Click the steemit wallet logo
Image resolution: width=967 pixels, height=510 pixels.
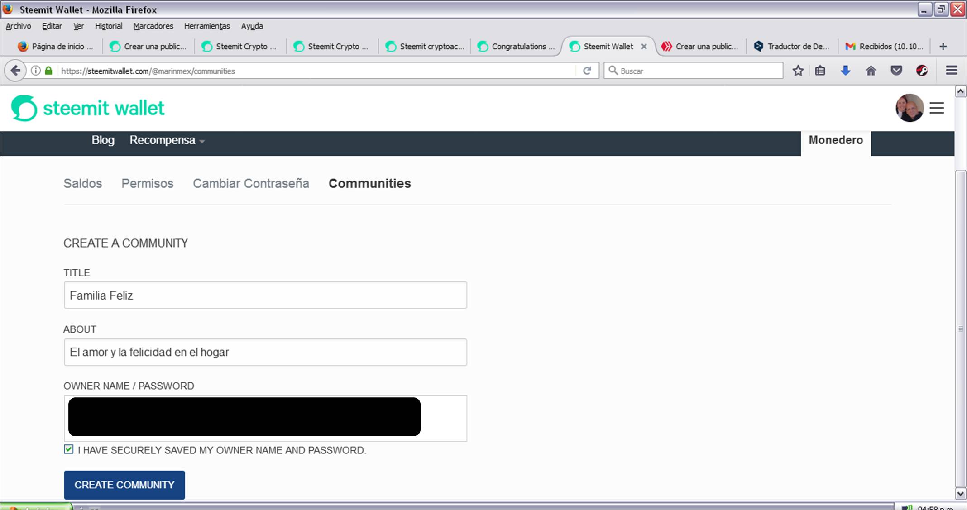point(88,108)
